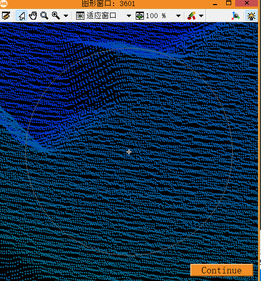Open the 100 % image zoom dropdown
261x281 pixels.
pyautogui.click(x=178, y=16)
